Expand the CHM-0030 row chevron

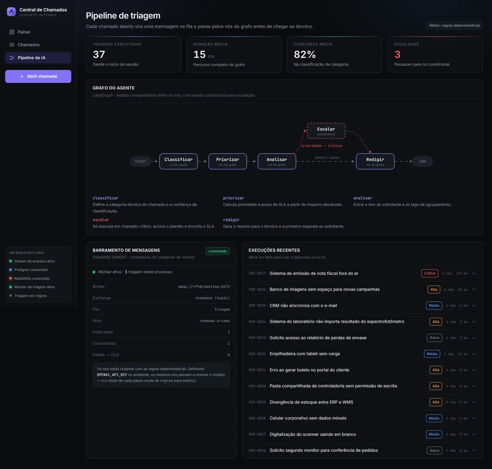474,386
